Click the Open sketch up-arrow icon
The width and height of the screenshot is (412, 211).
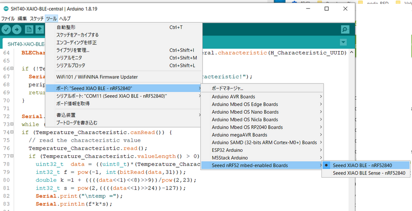click(39, 30)
